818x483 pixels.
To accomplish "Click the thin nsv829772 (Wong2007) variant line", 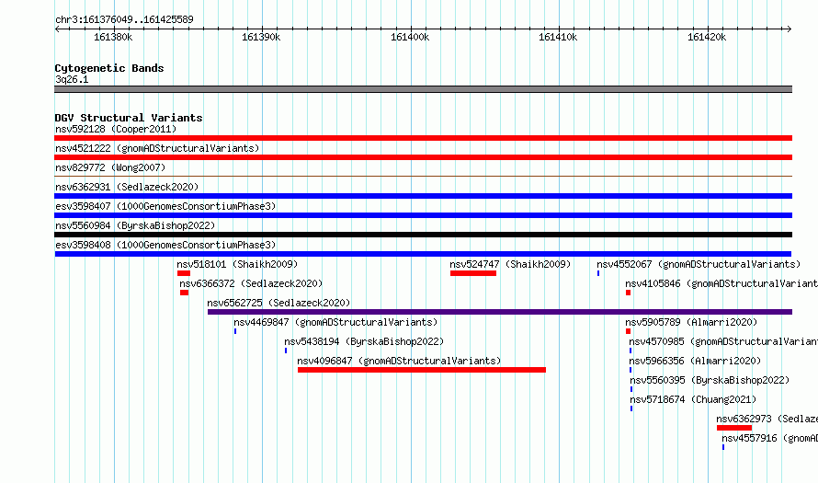I will point(423,177).
